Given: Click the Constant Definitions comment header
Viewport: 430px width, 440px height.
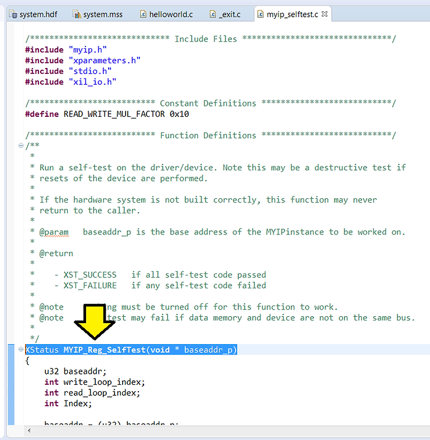Looking at the screenshot, I should pyautogui.click(x=211, y=103).
